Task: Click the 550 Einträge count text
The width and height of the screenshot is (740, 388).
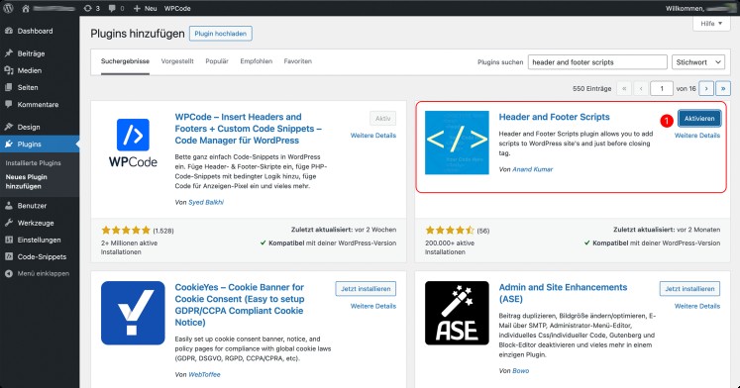Action: (x=591, y=88)
